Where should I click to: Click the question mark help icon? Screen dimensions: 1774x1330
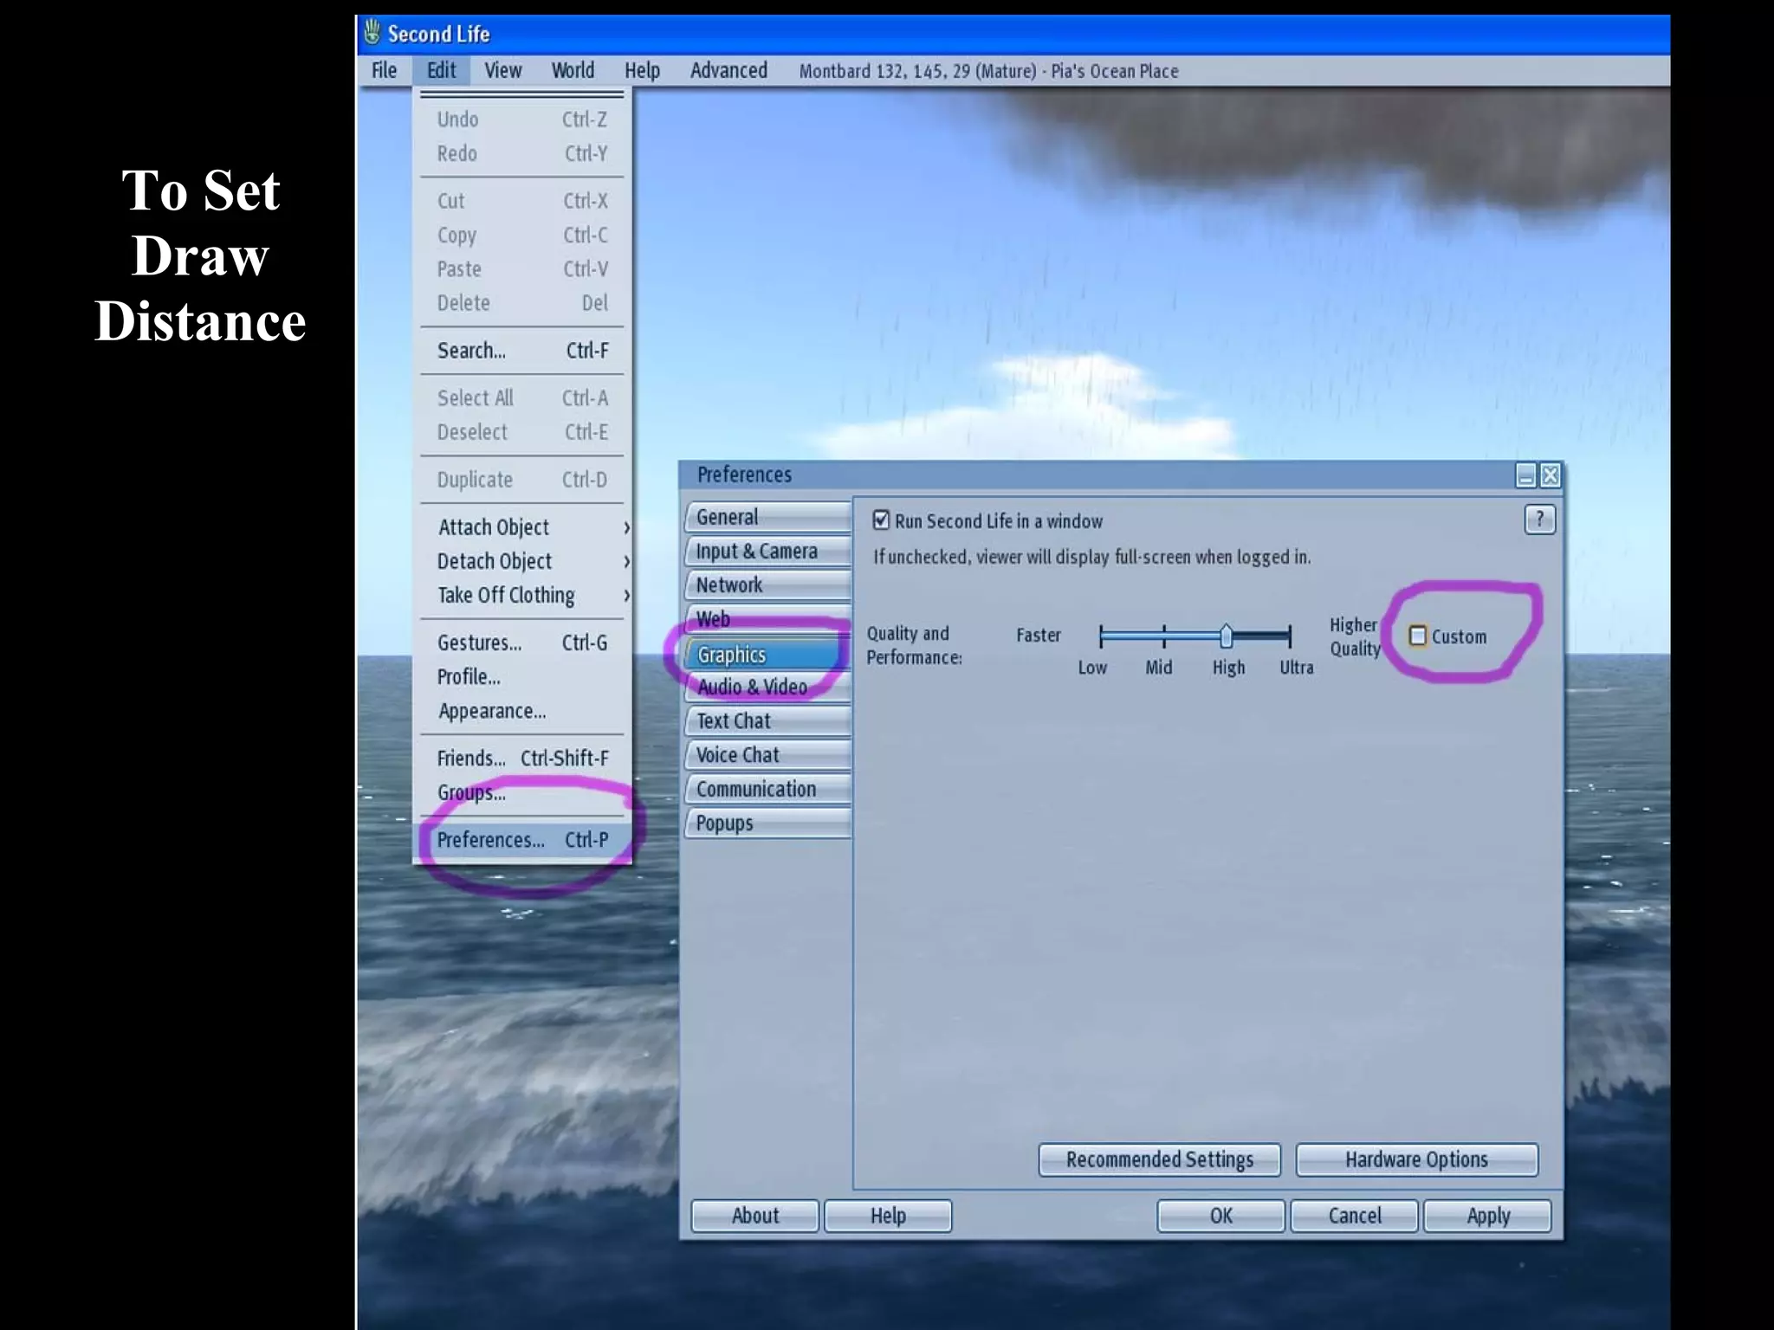1538,520
